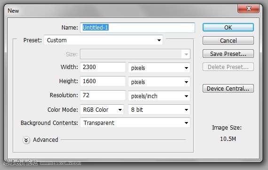Open the Preset dropdown showing Custom

point(103,40)
